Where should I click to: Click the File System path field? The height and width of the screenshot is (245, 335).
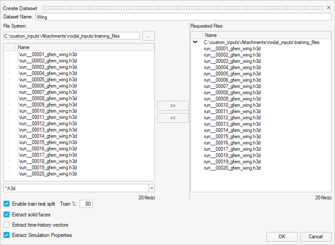pos(72,36)
